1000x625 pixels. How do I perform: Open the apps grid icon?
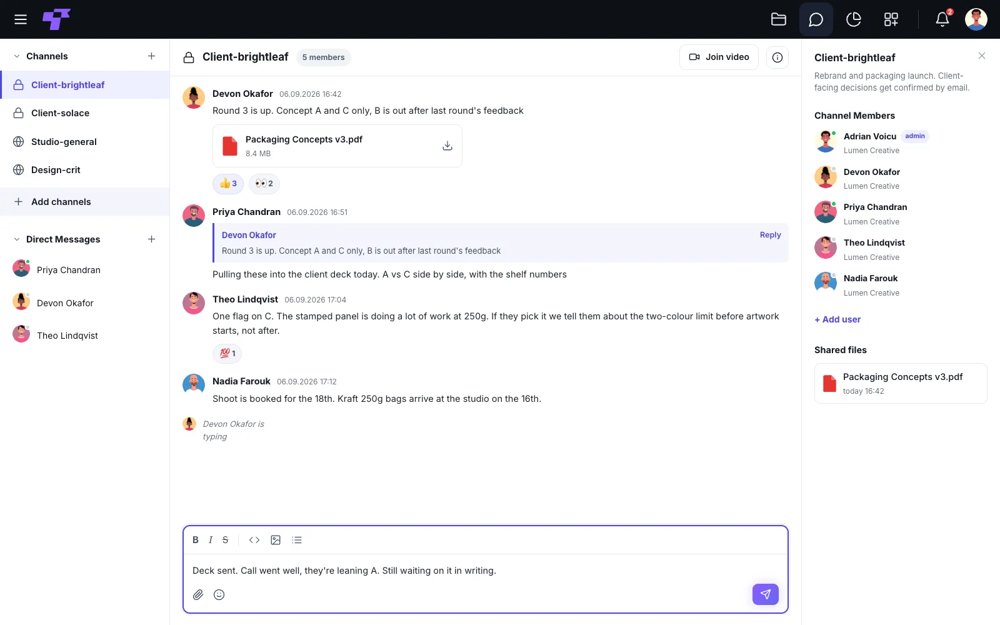click(891, 19)
